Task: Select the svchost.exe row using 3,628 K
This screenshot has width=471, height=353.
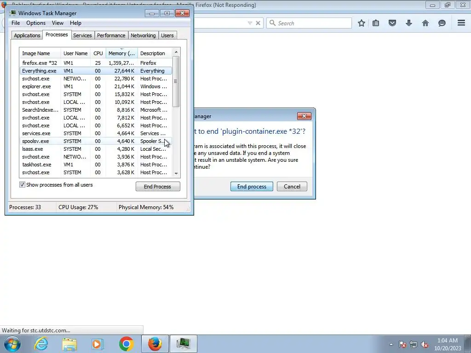Action: [x=96, y=172]
